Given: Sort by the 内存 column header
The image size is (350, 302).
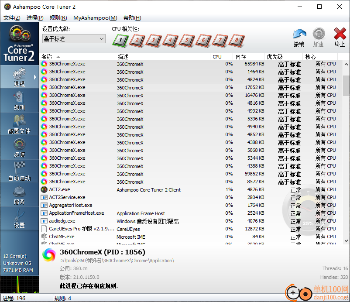Looking at the screenshot, I should click(x=248, y=57).
